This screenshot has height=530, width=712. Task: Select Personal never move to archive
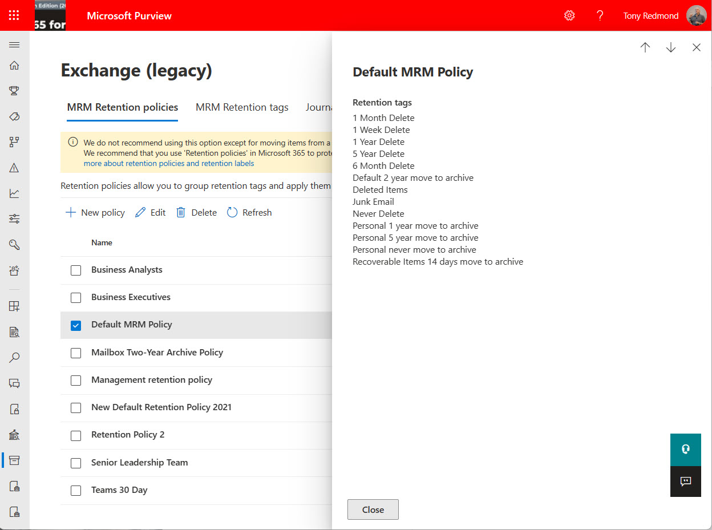click(414, 250)
